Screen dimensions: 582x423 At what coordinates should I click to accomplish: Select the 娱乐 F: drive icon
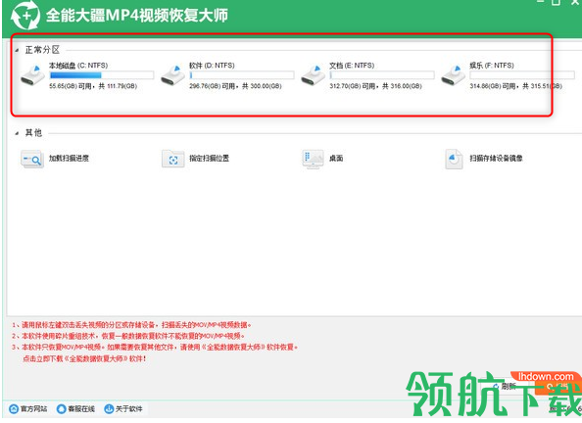[x=453, y=75]
